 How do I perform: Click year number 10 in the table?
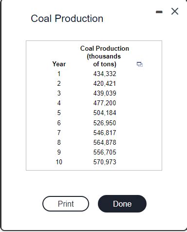(x=59, y=162)
